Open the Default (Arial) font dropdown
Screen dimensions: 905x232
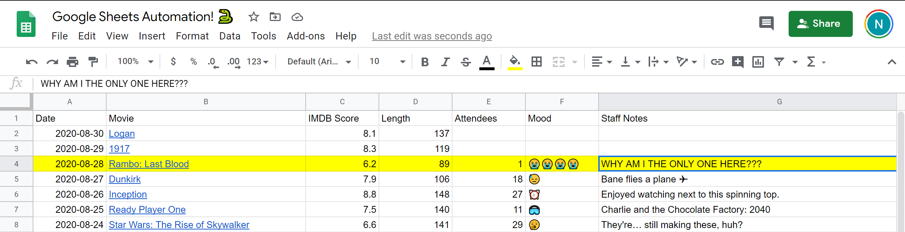[x=319, y=62]
